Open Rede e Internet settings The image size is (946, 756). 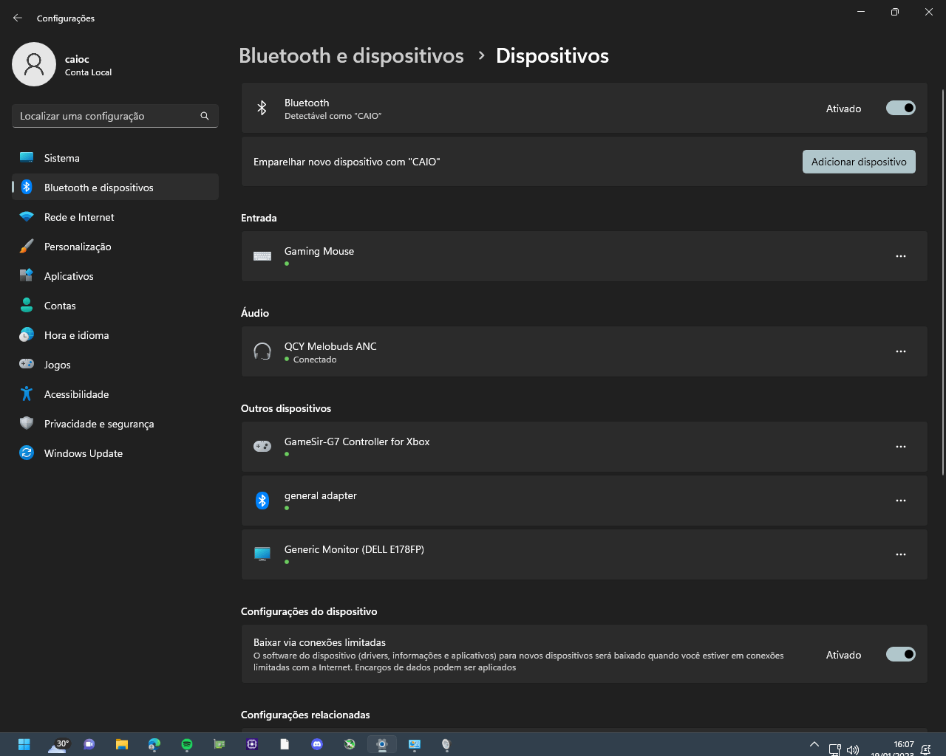click(115, 217)
